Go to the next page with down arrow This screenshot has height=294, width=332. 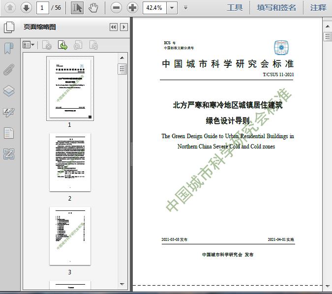[26, 7]
